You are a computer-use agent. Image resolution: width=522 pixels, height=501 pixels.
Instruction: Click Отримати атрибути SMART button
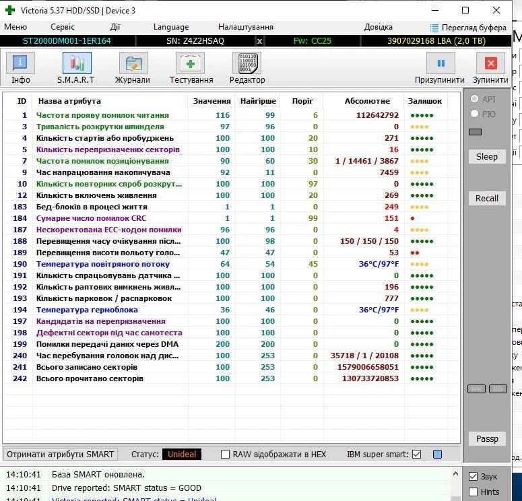[x=60, y=454]
